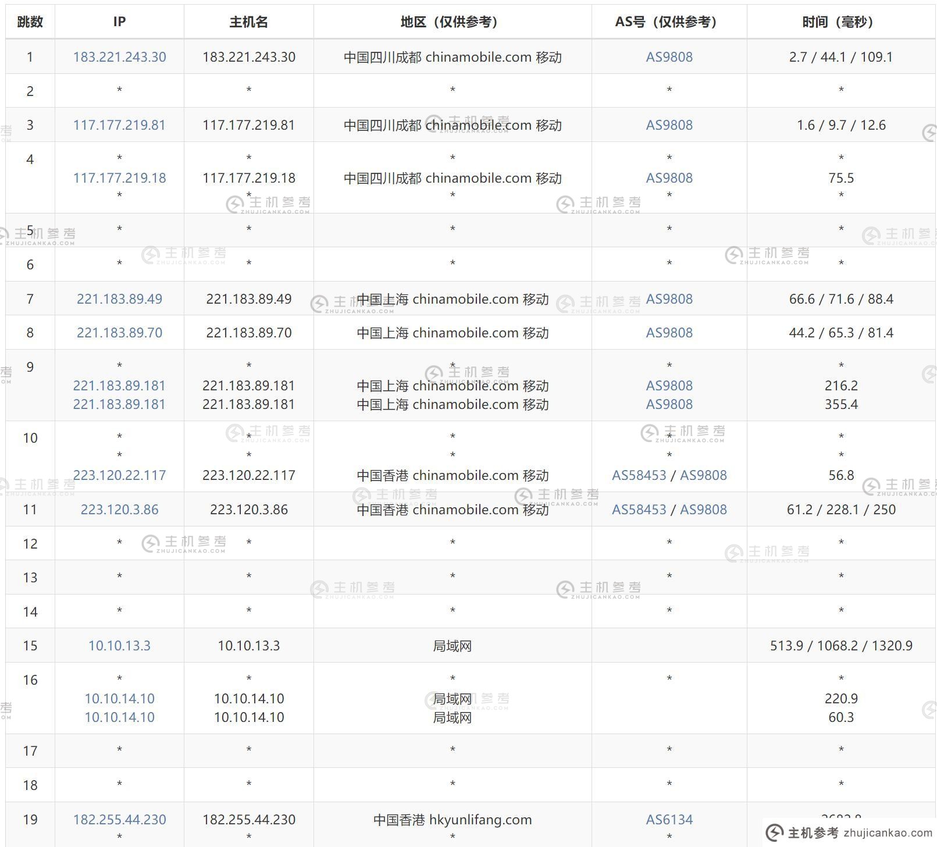Click region text in hop 11 row
Screen dimensions: 937x847
[x=453, y=510]
